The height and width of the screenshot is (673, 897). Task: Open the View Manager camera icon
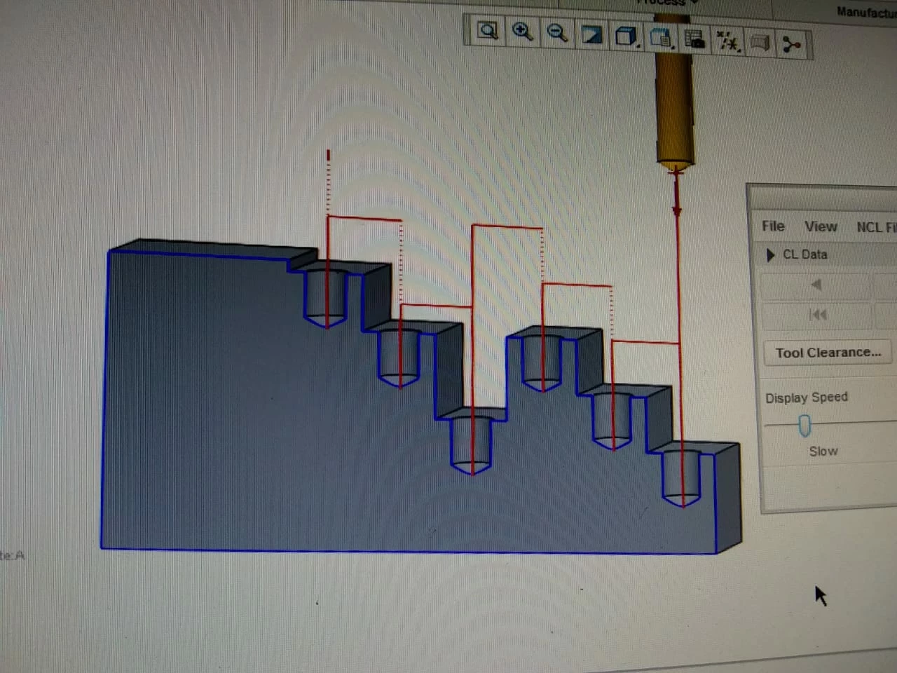point(694,39)
